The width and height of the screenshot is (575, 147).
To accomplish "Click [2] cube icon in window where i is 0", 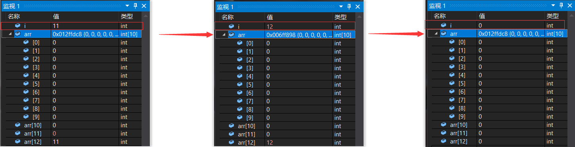I will [x=452, y=58].
